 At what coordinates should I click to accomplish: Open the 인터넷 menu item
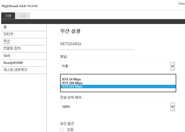[24, 35]
